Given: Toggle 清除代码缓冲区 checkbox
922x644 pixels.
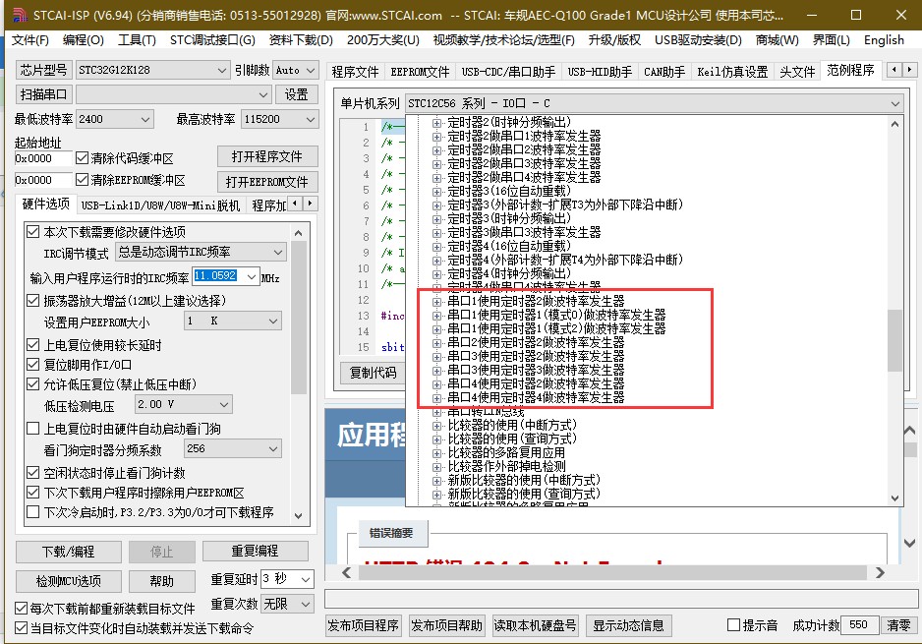Looking at the screenshot, I should point(83,158).
